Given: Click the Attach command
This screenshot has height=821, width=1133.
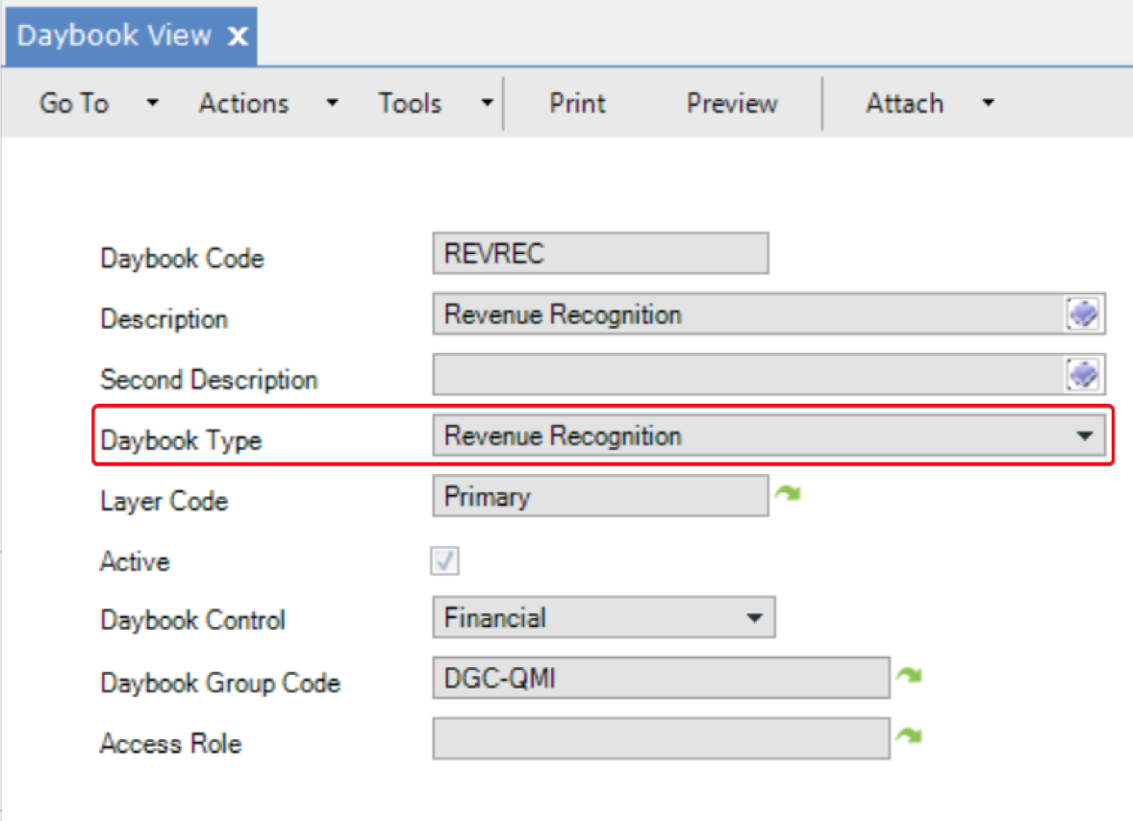Looking at the screenshot, I should [x=904, y=103].
